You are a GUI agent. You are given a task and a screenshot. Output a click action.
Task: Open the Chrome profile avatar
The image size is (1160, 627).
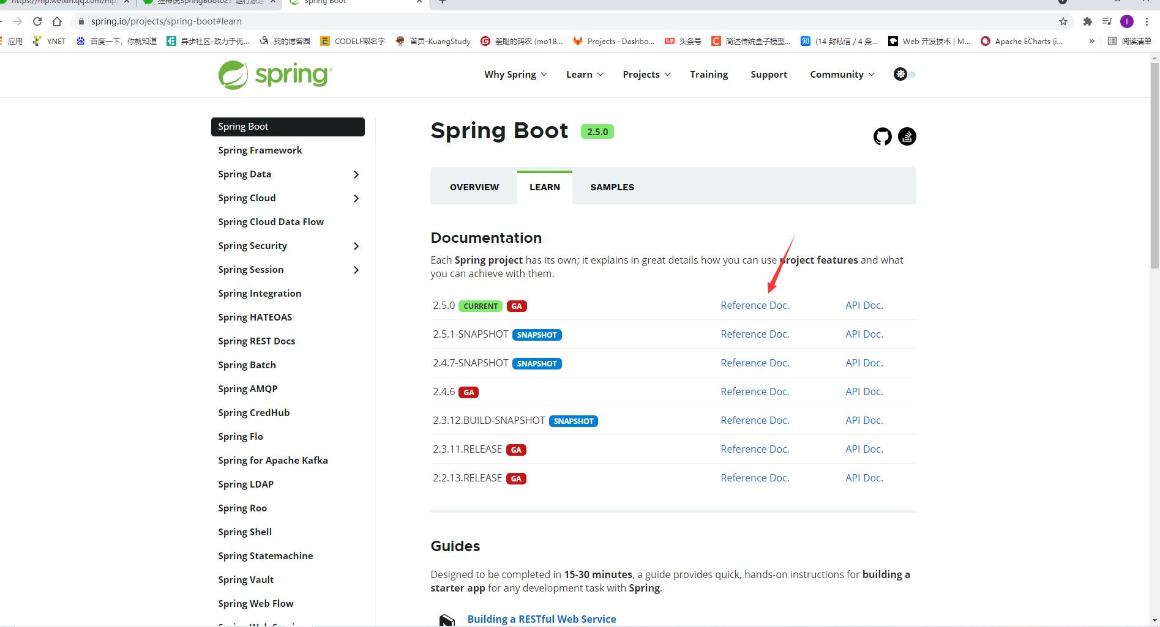1127,21
